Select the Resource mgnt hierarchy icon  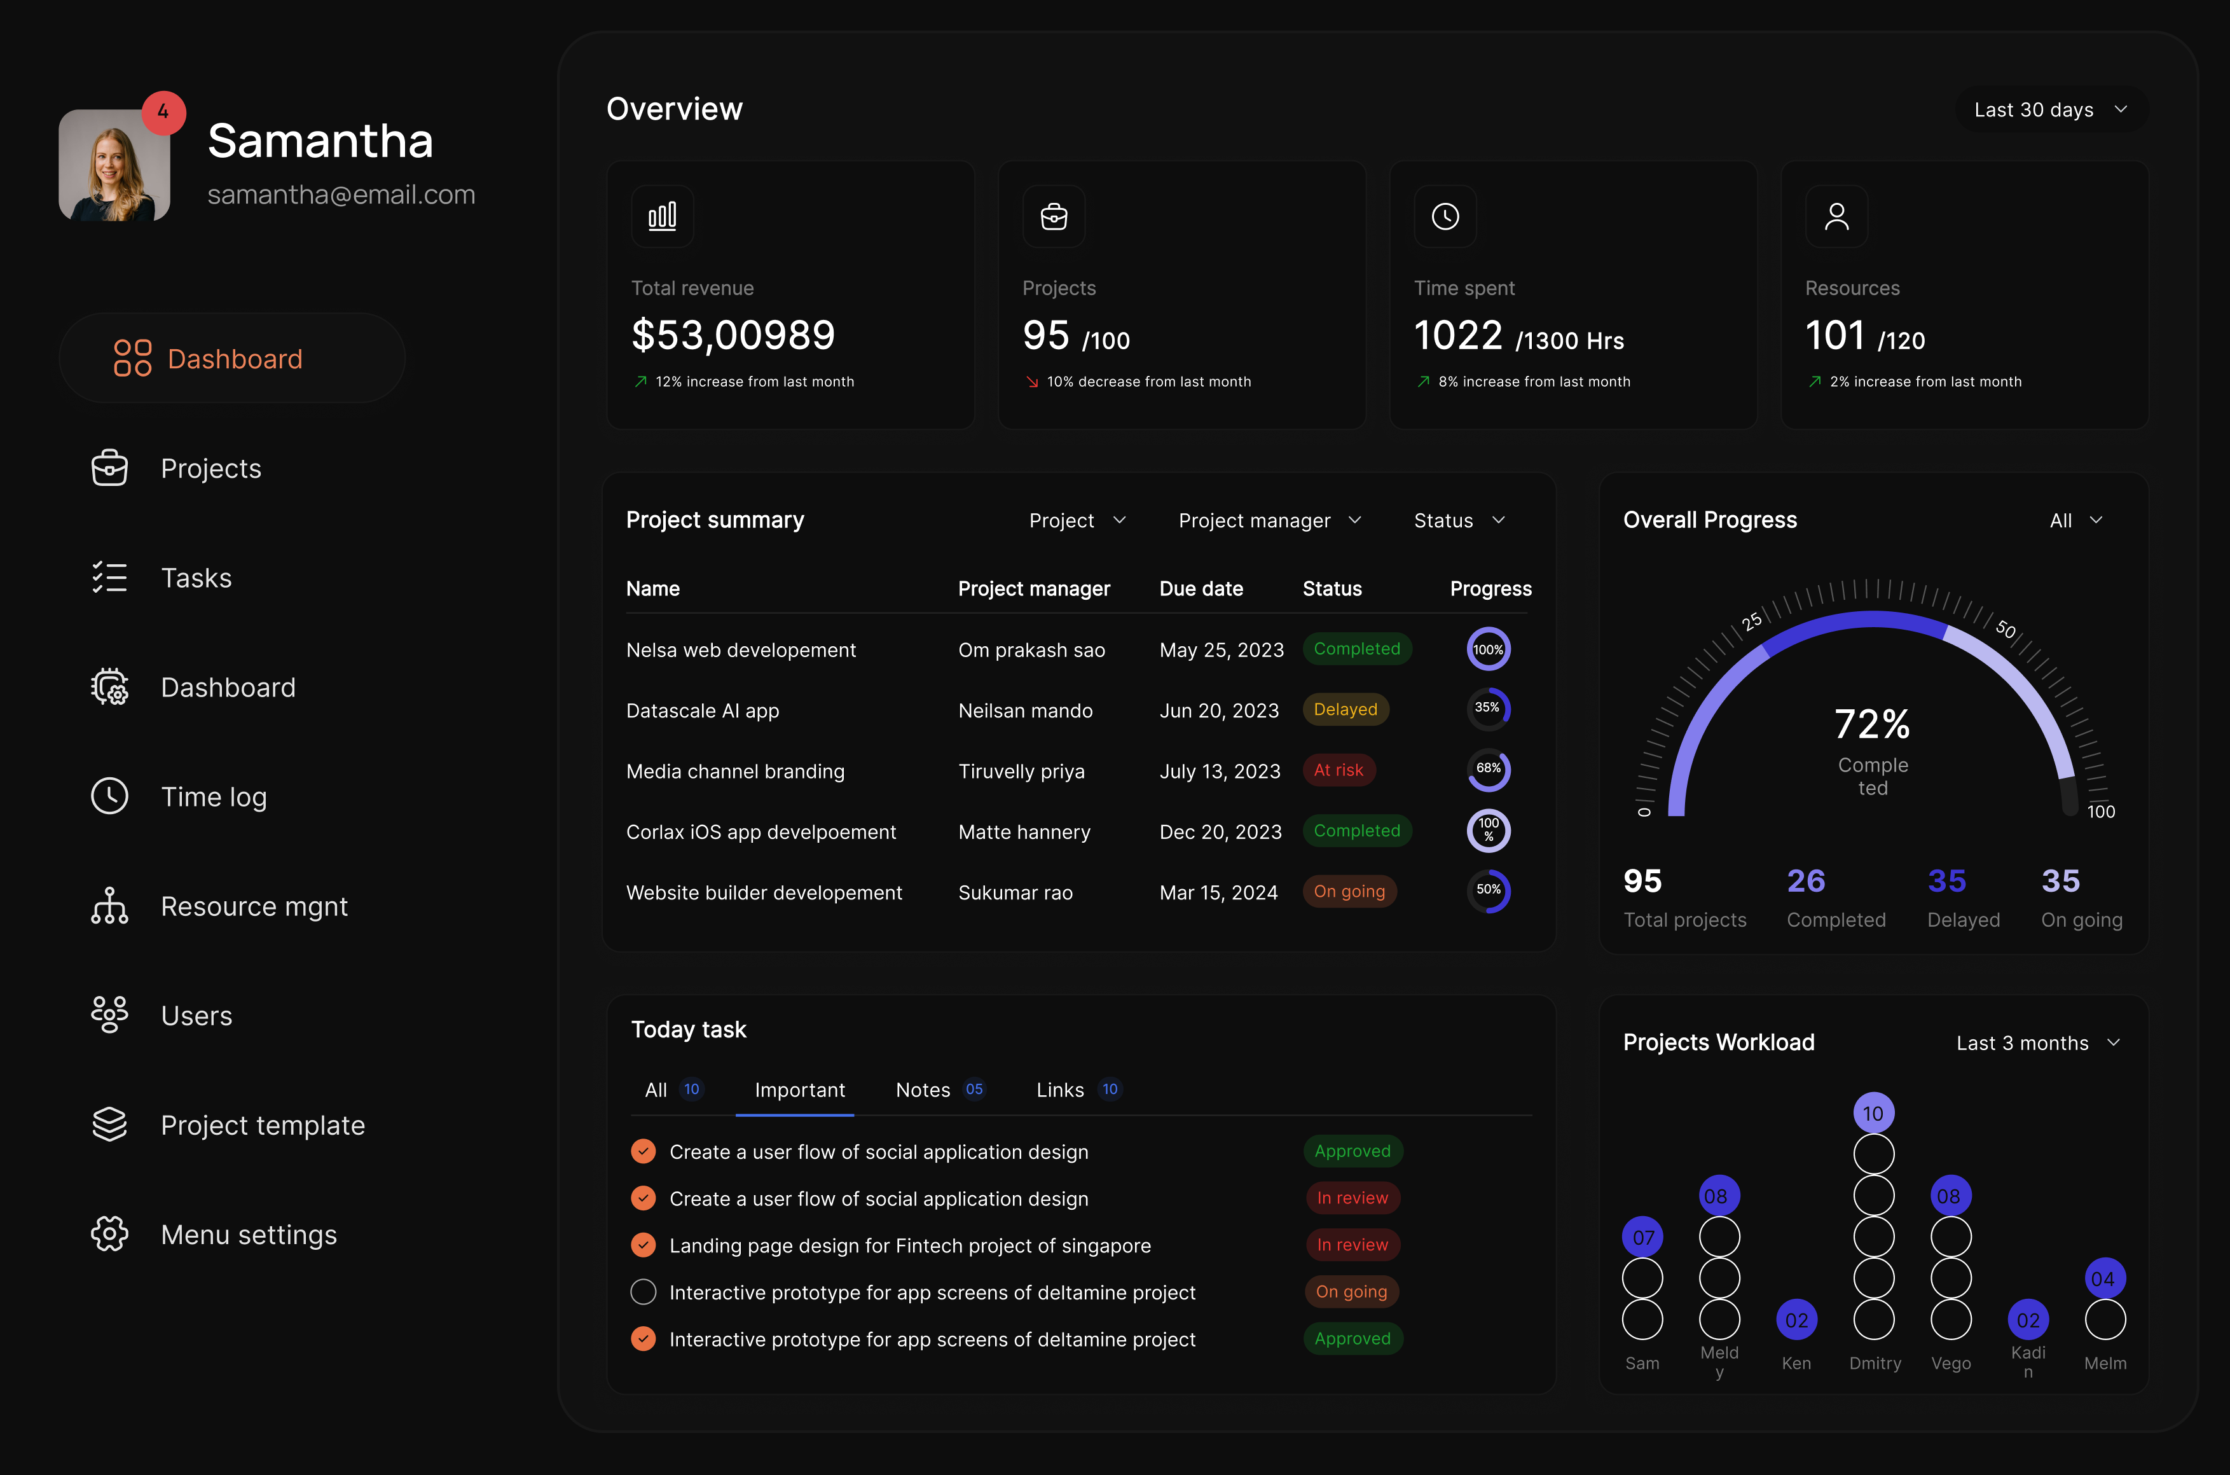click(x=110, y=906)
